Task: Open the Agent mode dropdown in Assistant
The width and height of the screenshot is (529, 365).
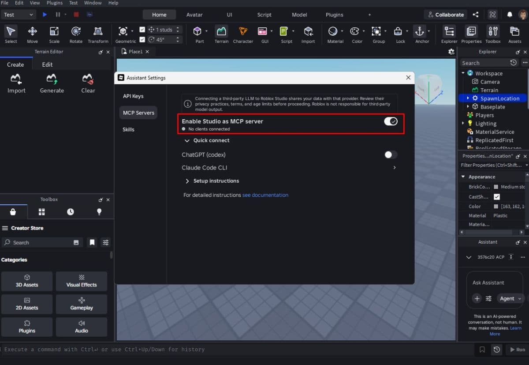Action: tap(510, 298)
